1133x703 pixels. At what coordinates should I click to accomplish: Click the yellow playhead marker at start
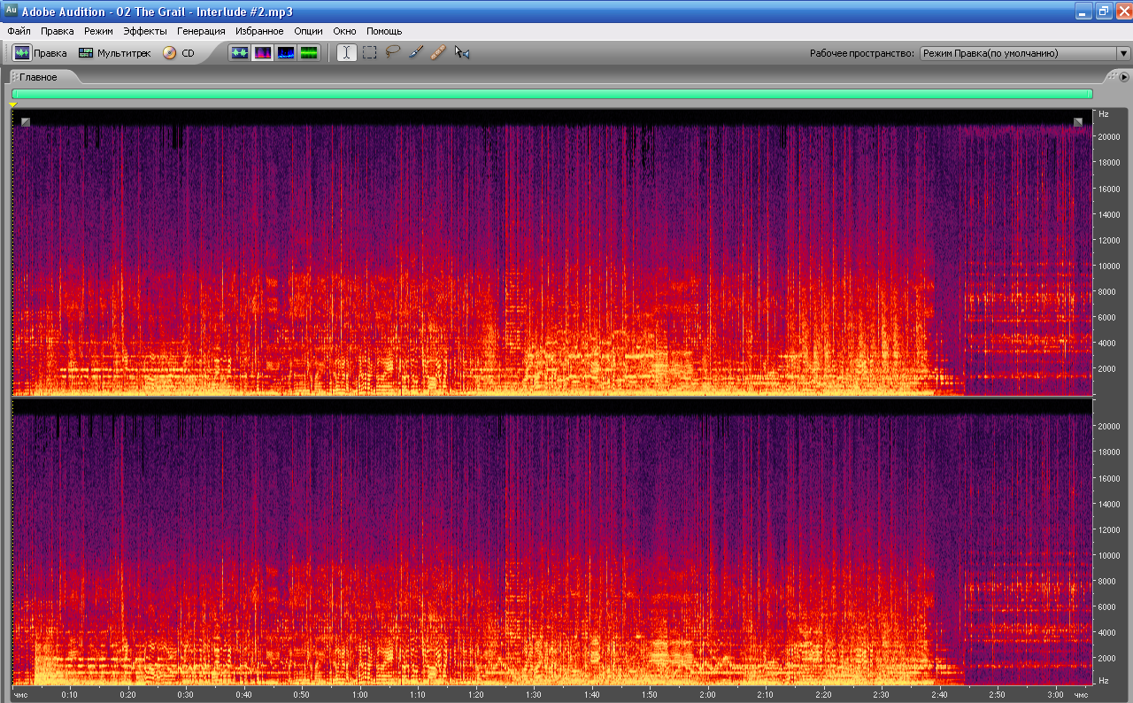click(x=13, y=105)
